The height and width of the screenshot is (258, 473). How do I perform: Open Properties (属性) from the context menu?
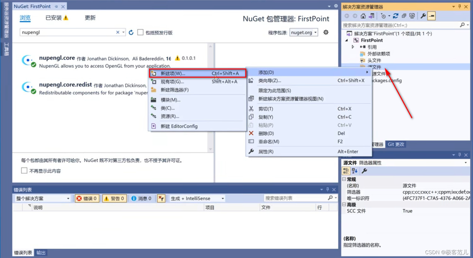point(309,151)
